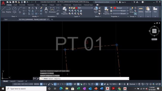Click the new drawing tab plus button
Viewport: 162px width, 91px height.
click(x=52, y=19)
